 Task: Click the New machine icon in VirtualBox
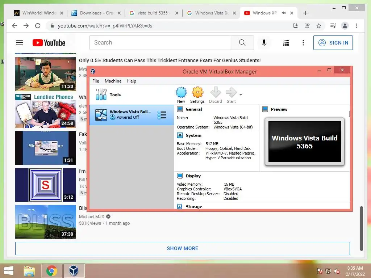pos(181,95)
